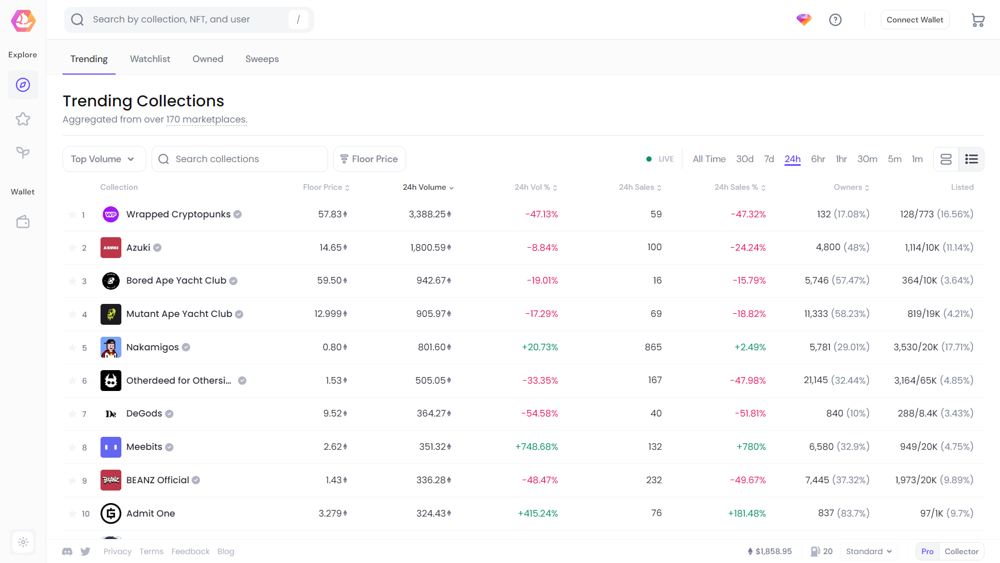This screenshot has width=1000, height=563.
Task: Select the All Time timeframe
Action: coord(709,159)
